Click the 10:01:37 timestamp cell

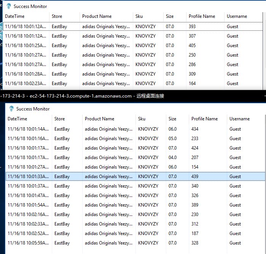[x=28, y=186]
